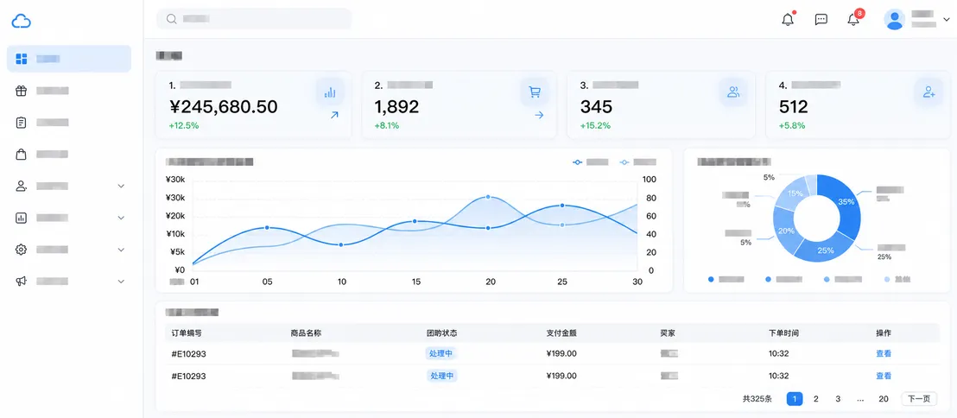Click the 512 figure
957x418 pixels.
point(794,107)
